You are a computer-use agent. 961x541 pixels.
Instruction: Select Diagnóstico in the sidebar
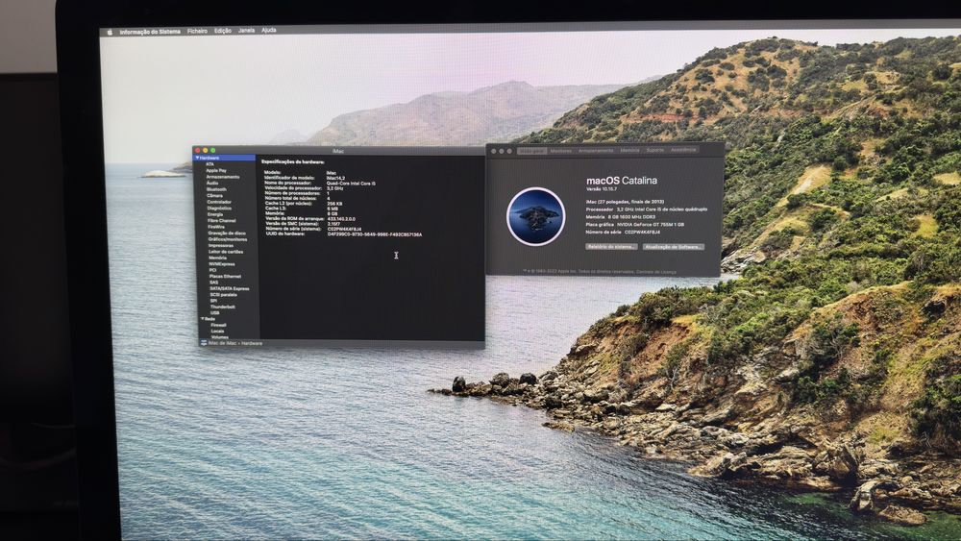pos(219,208)
